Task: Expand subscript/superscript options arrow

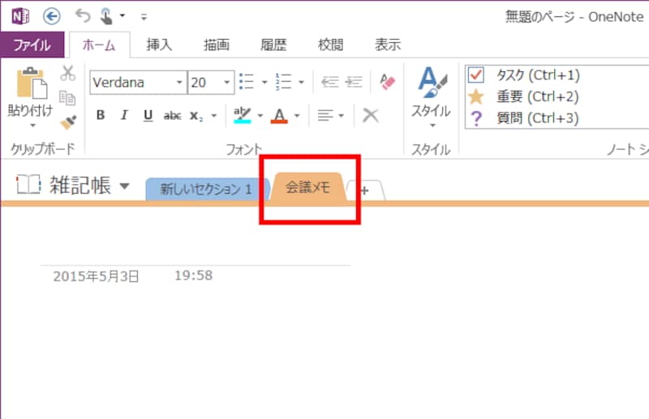Action: coord(214,115)
